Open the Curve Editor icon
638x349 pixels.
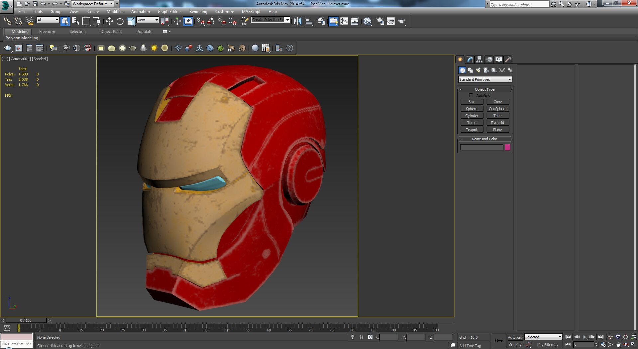(344, 21)
